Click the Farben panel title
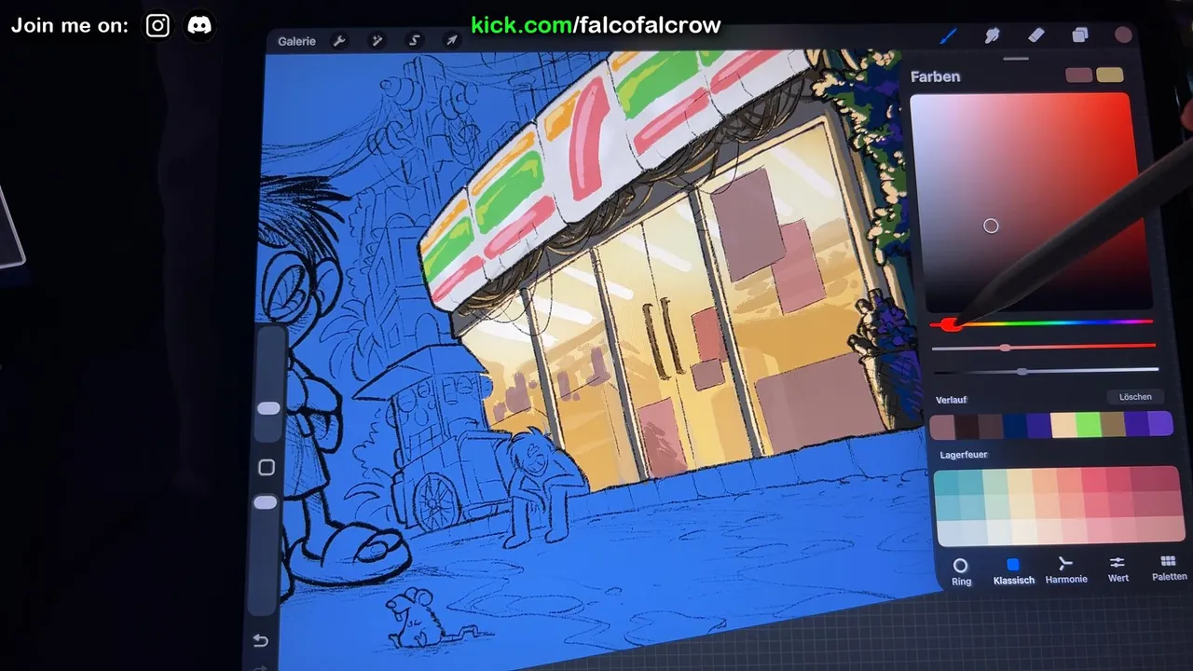This screenshot has height=671, width=1193. pos(935,76)
